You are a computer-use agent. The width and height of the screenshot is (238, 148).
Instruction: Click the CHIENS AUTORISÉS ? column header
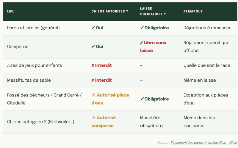coord(109,11)
